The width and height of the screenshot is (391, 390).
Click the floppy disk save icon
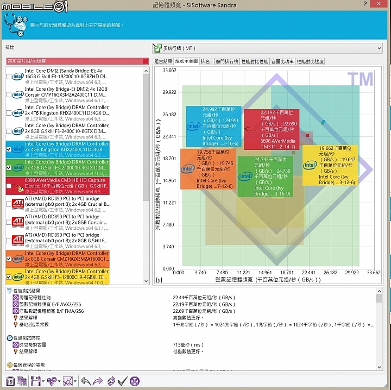(x=35, y=381)
